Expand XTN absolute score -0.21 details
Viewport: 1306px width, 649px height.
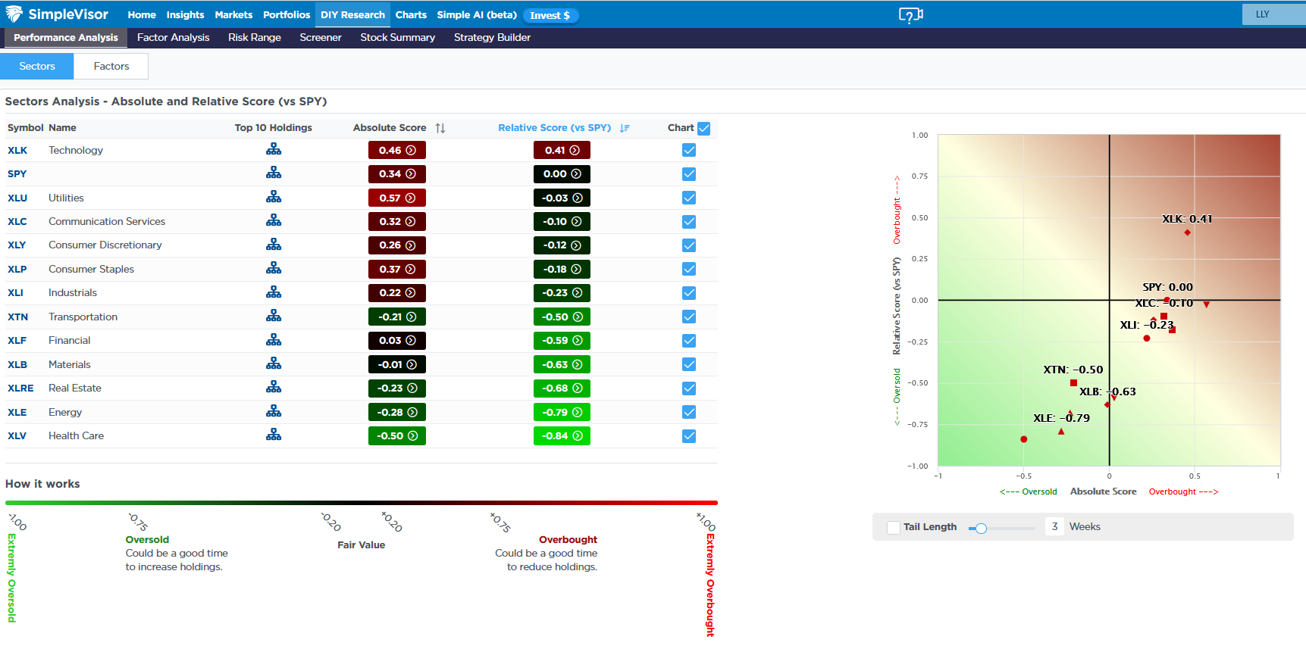(397, 317)
